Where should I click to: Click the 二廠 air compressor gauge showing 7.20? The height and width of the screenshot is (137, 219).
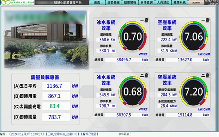pyautogui.click(x=194, y=91)
